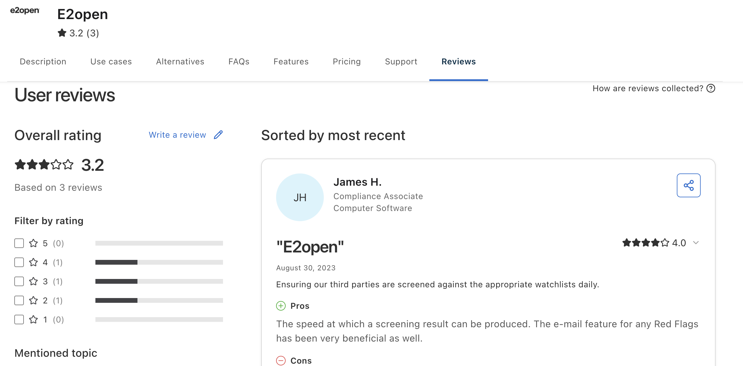The width and height of the screenshot is (743, 366).
Task: Click the Mentioned topic heading
Action: [x=56, y=353]
